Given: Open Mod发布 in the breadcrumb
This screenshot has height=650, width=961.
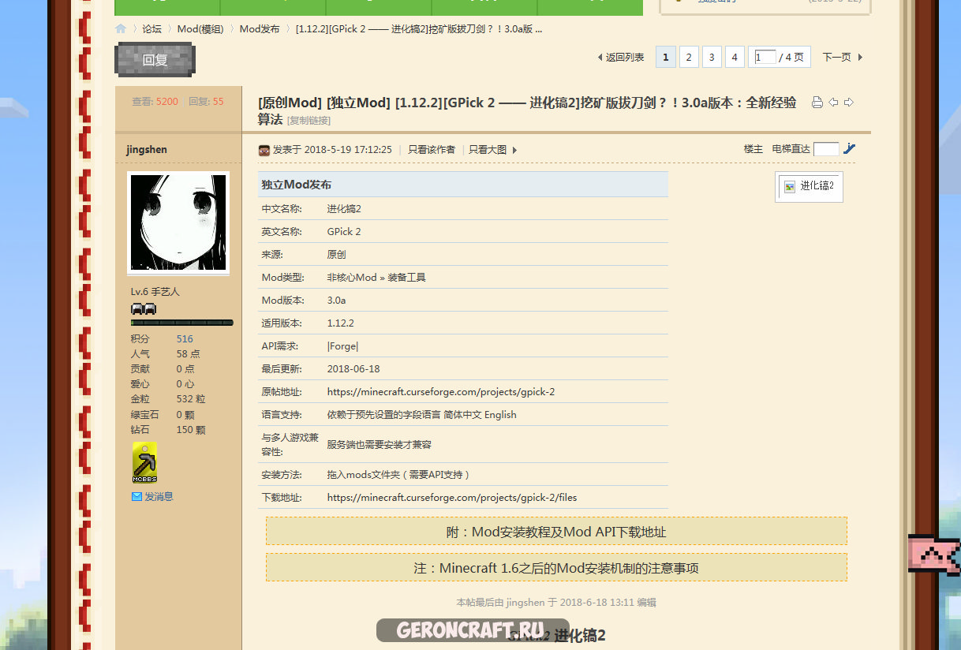Looking at the screenshot, I should tap(260, 29).
